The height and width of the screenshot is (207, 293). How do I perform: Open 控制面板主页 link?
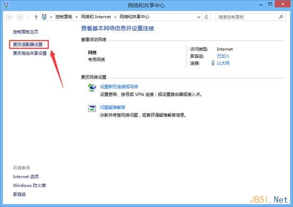[x=26, y=32]
